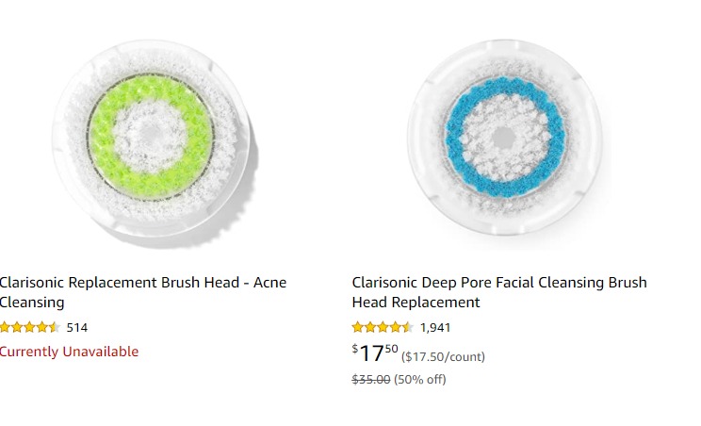View the 514 customer reviews
The width and height of the screenshot is (701, 426).
(77, 328)
